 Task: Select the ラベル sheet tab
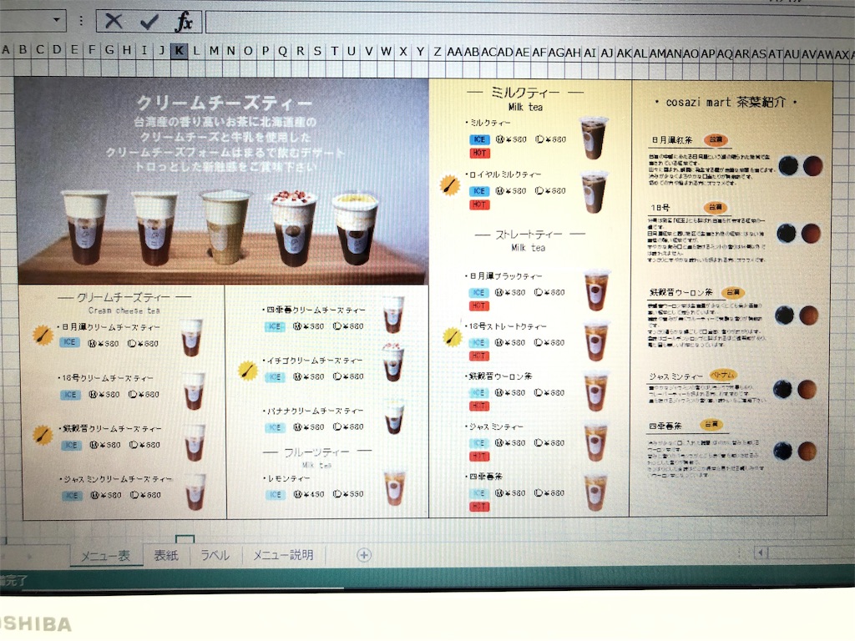tap(215, 555)
